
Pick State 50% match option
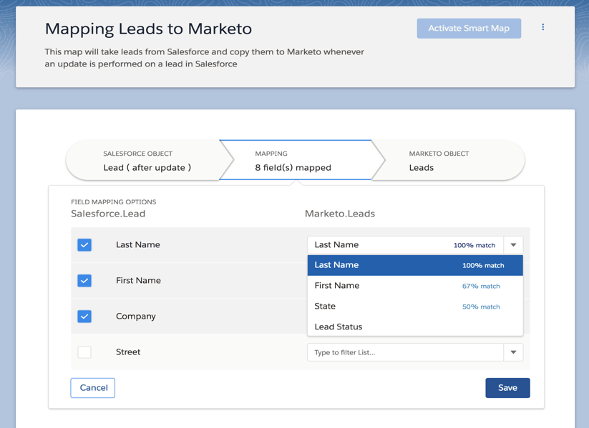pyautogui.click(x=415, y=307)
